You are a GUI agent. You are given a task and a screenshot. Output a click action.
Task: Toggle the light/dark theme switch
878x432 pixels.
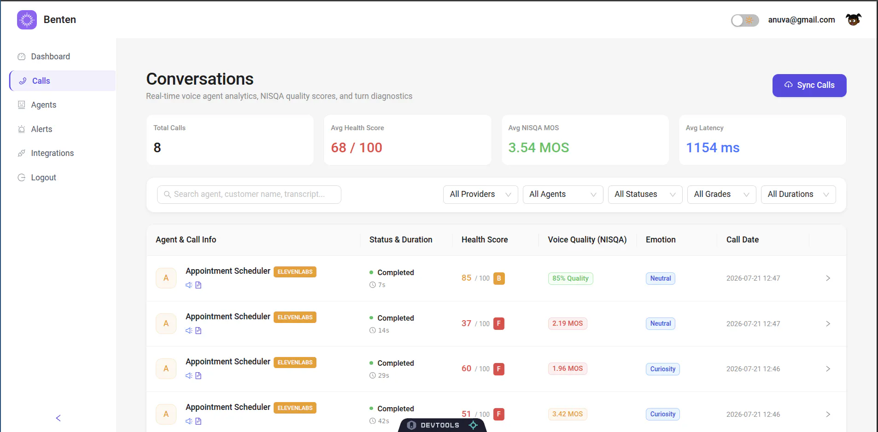point(745,20)
